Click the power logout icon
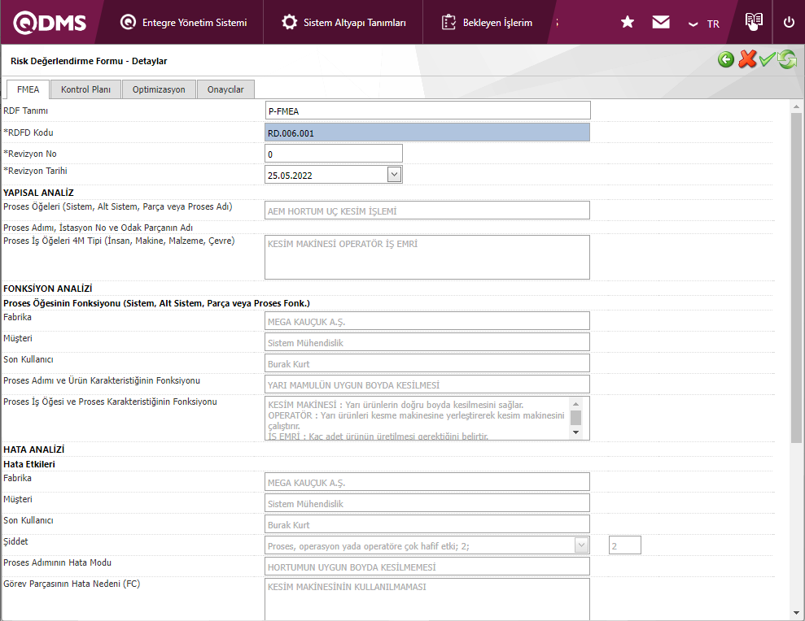 (789, 23)
